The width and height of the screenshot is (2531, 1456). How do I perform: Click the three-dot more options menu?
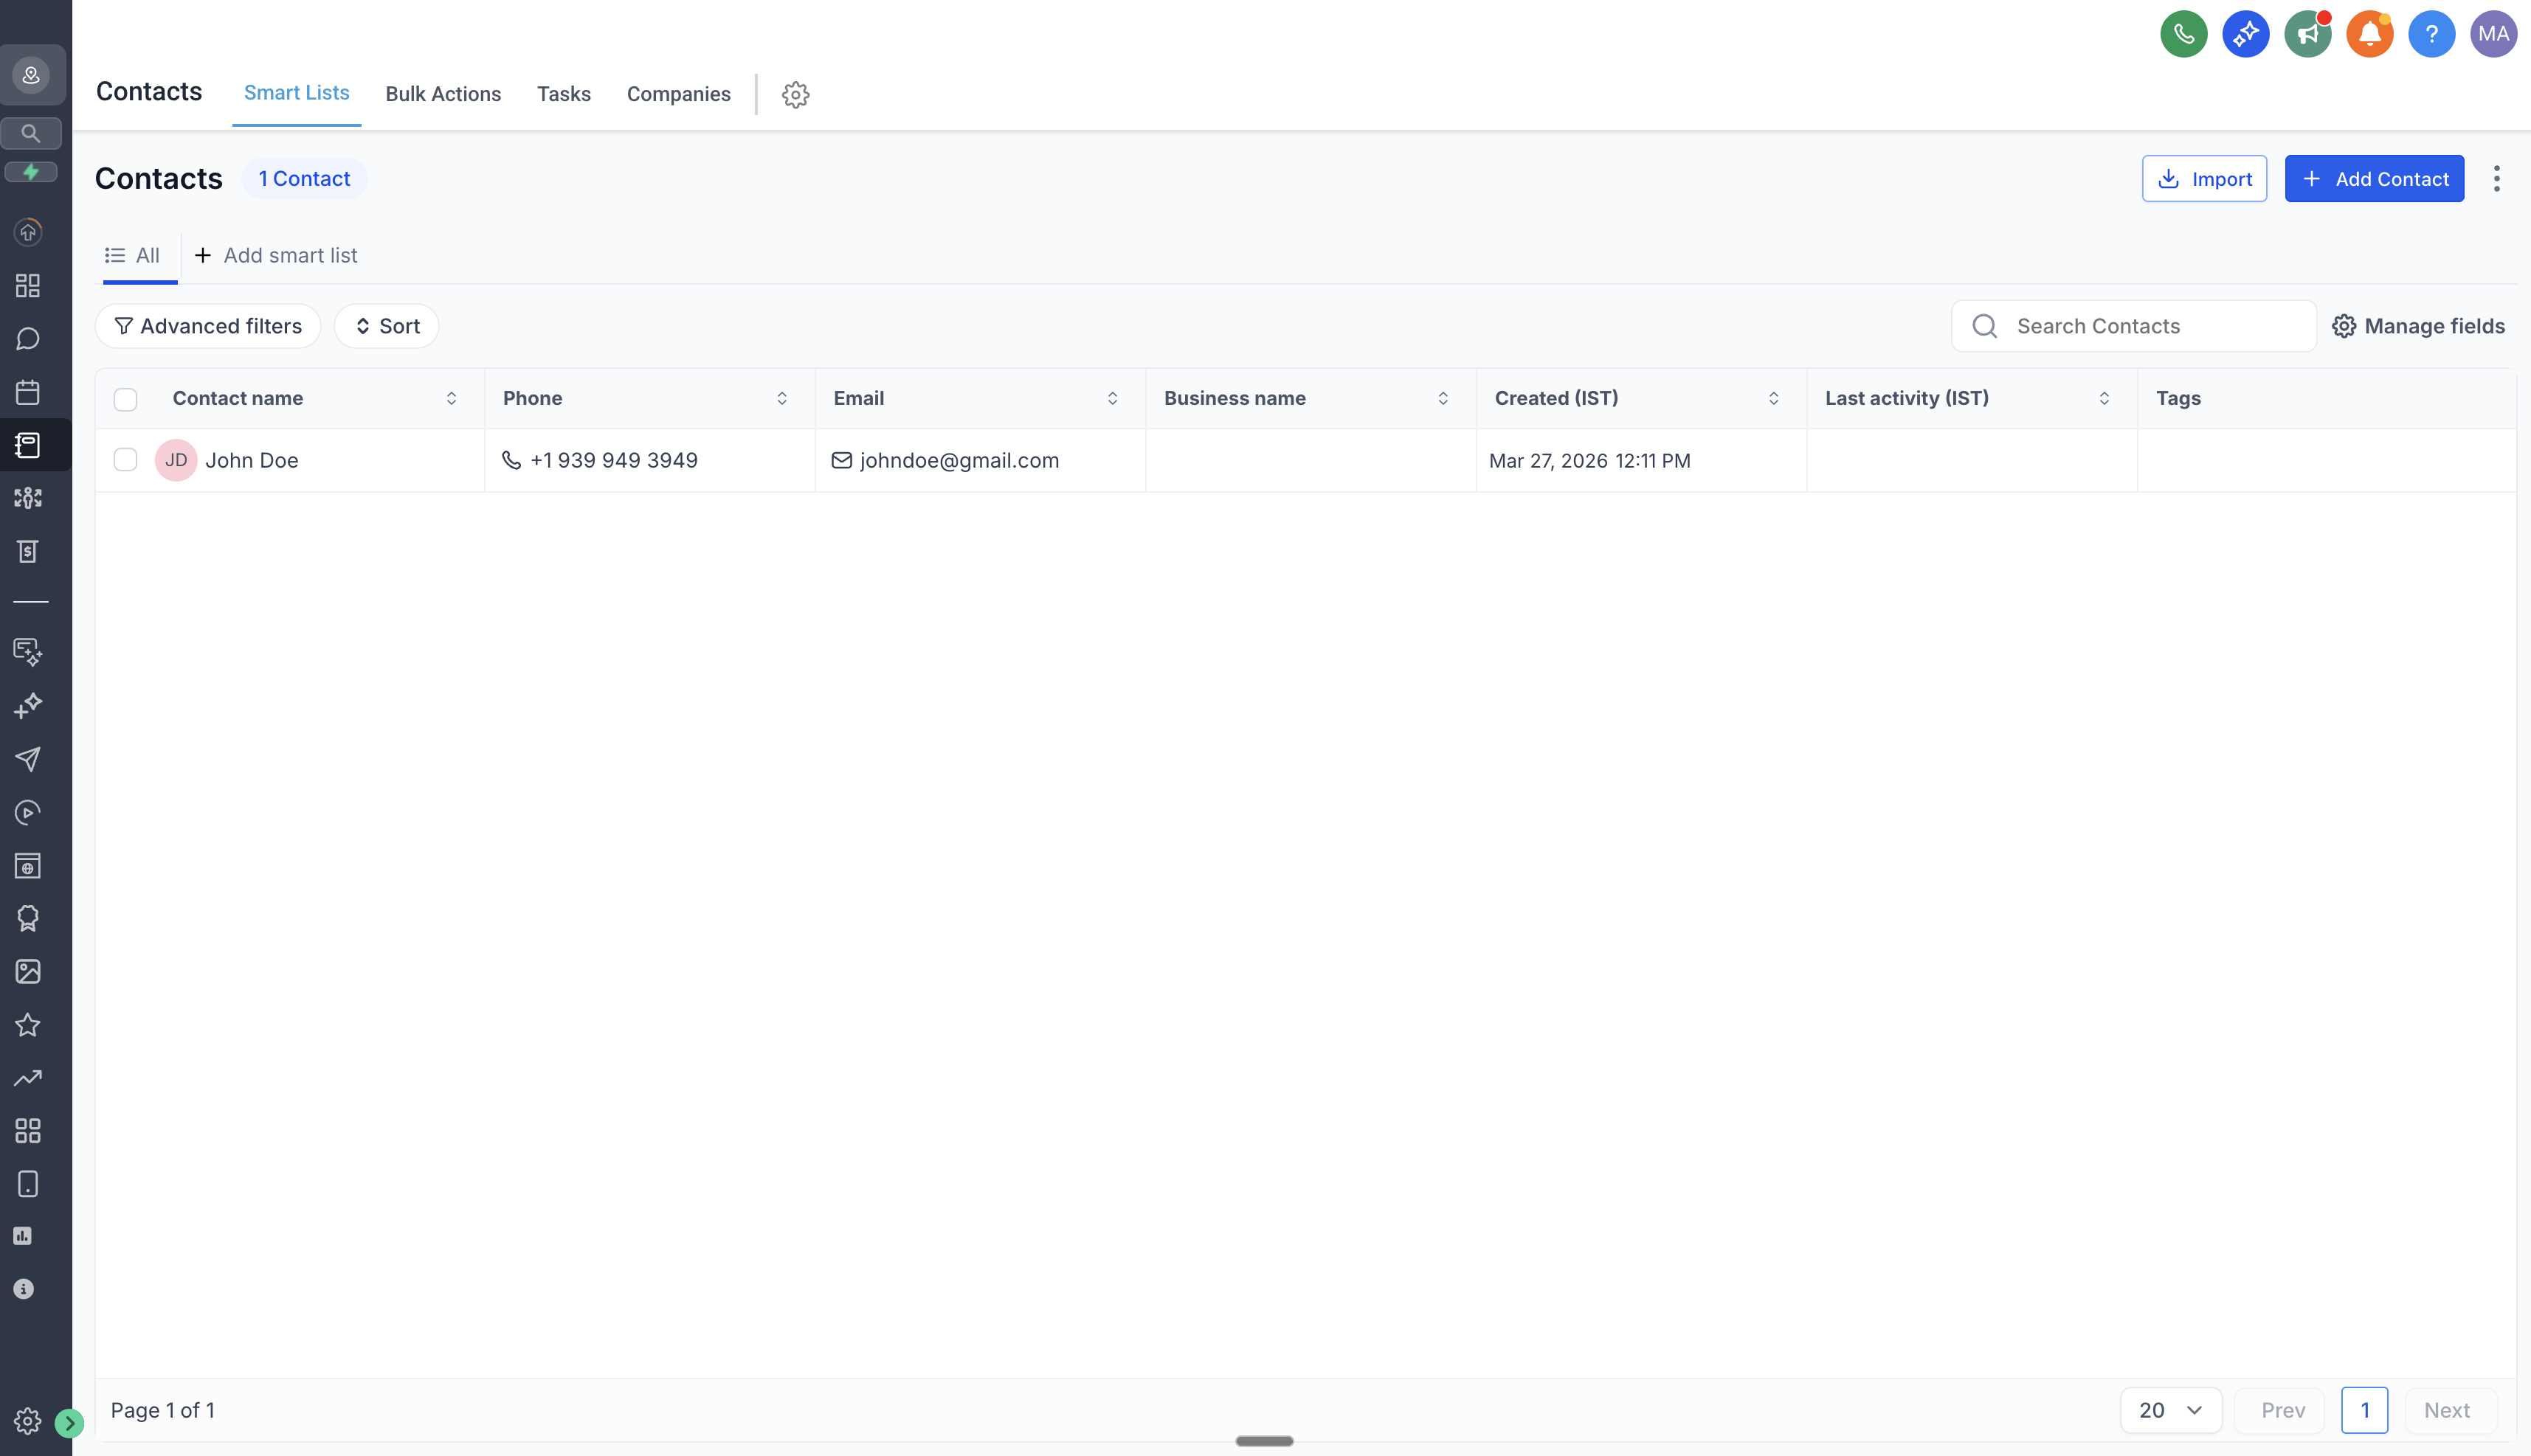(2497, 179)
